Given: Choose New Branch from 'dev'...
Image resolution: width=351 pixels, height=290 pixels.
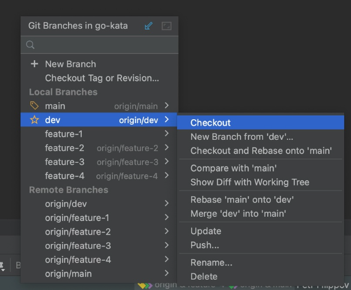Looking at the screenshot, I should 241,137.
